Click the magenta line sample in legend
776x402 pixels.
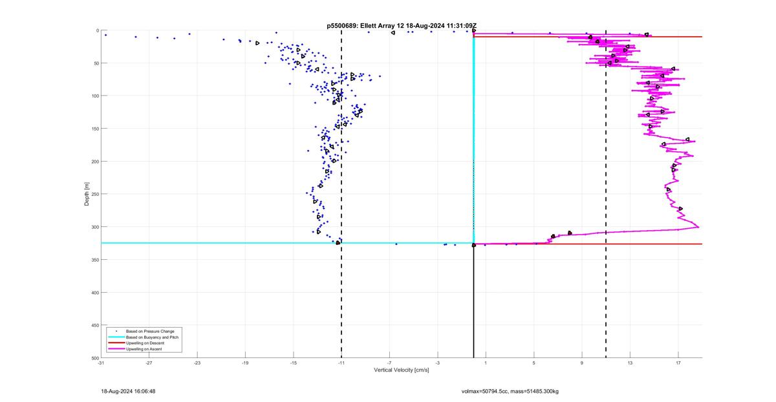116,349
